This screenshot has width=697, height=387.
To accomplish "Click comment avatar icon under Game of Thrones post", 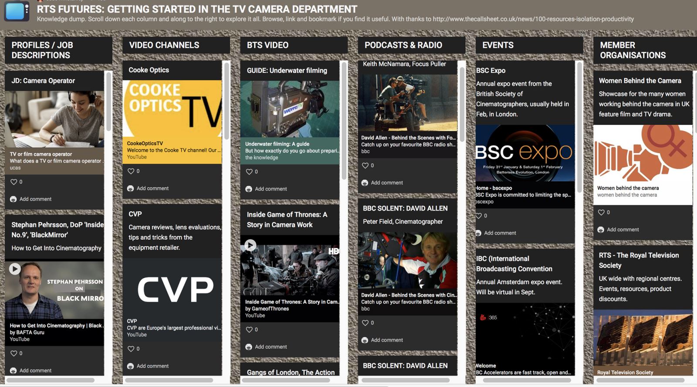I will pyautogui.click(x=249, y=347).
